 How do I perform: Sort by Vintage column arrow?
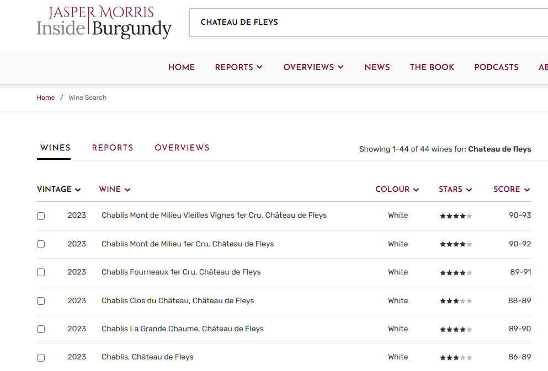pos(78,190)
